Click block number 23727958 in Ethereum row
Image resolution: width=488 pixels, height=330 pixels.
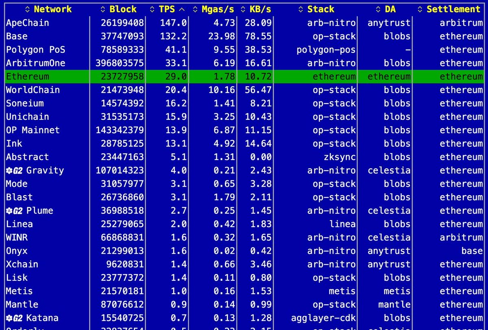coord(122,77)
